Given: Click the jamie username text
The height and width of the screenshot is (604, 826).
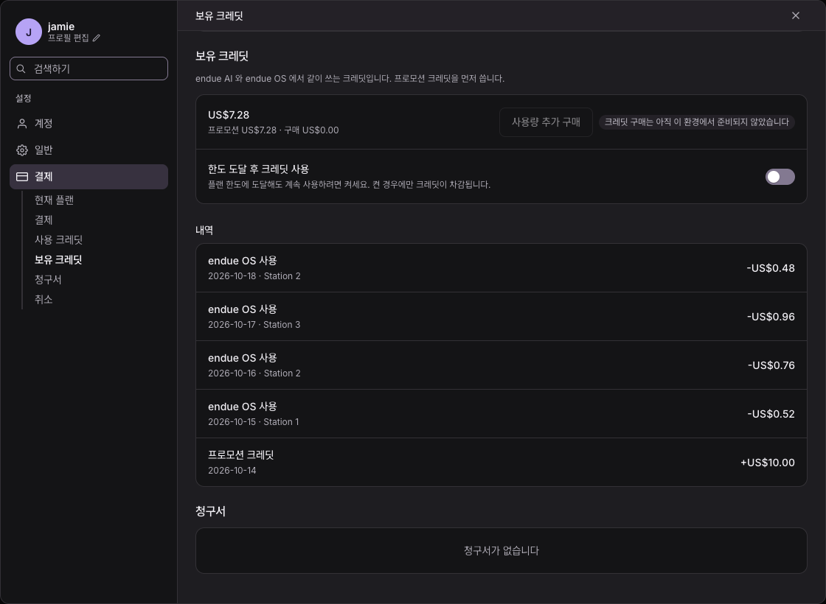Looking at the screenshot, I should [61, 27].
